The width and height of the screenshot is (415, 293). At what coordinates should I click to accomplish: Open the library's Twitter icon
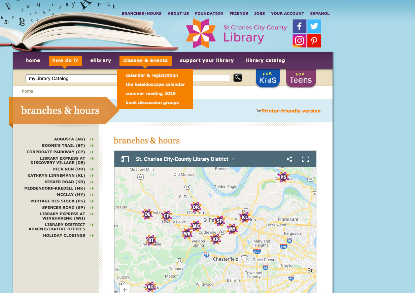click(x=314, y=26)
